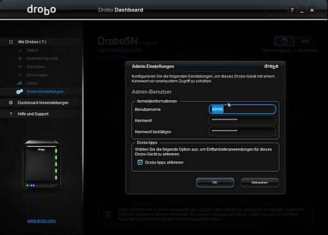
Task: Click the Kennwort bestätigen field
Action: (242, 131)
